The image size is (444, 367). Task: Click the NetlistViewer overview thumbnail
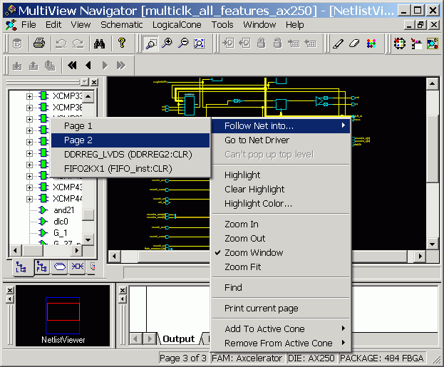pyautogui.click(x=63, y=316)
